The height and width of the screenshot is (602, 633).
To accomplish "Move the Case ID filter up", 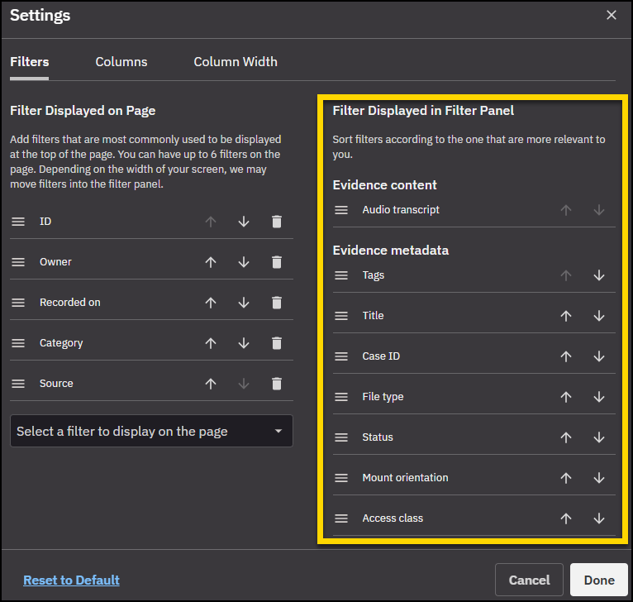I will pos(566,356).
